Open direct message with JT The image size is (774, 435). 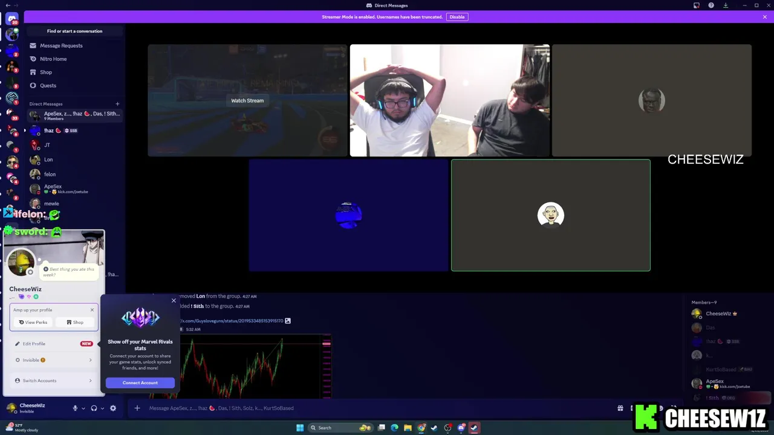coord(75,145)
